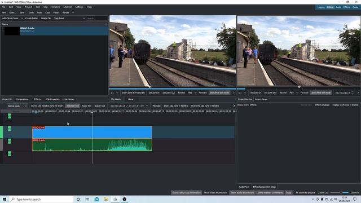The height and width of the screenshot is (203, 361).
Task: Open the Settings menu
Action: click(79, 7)
